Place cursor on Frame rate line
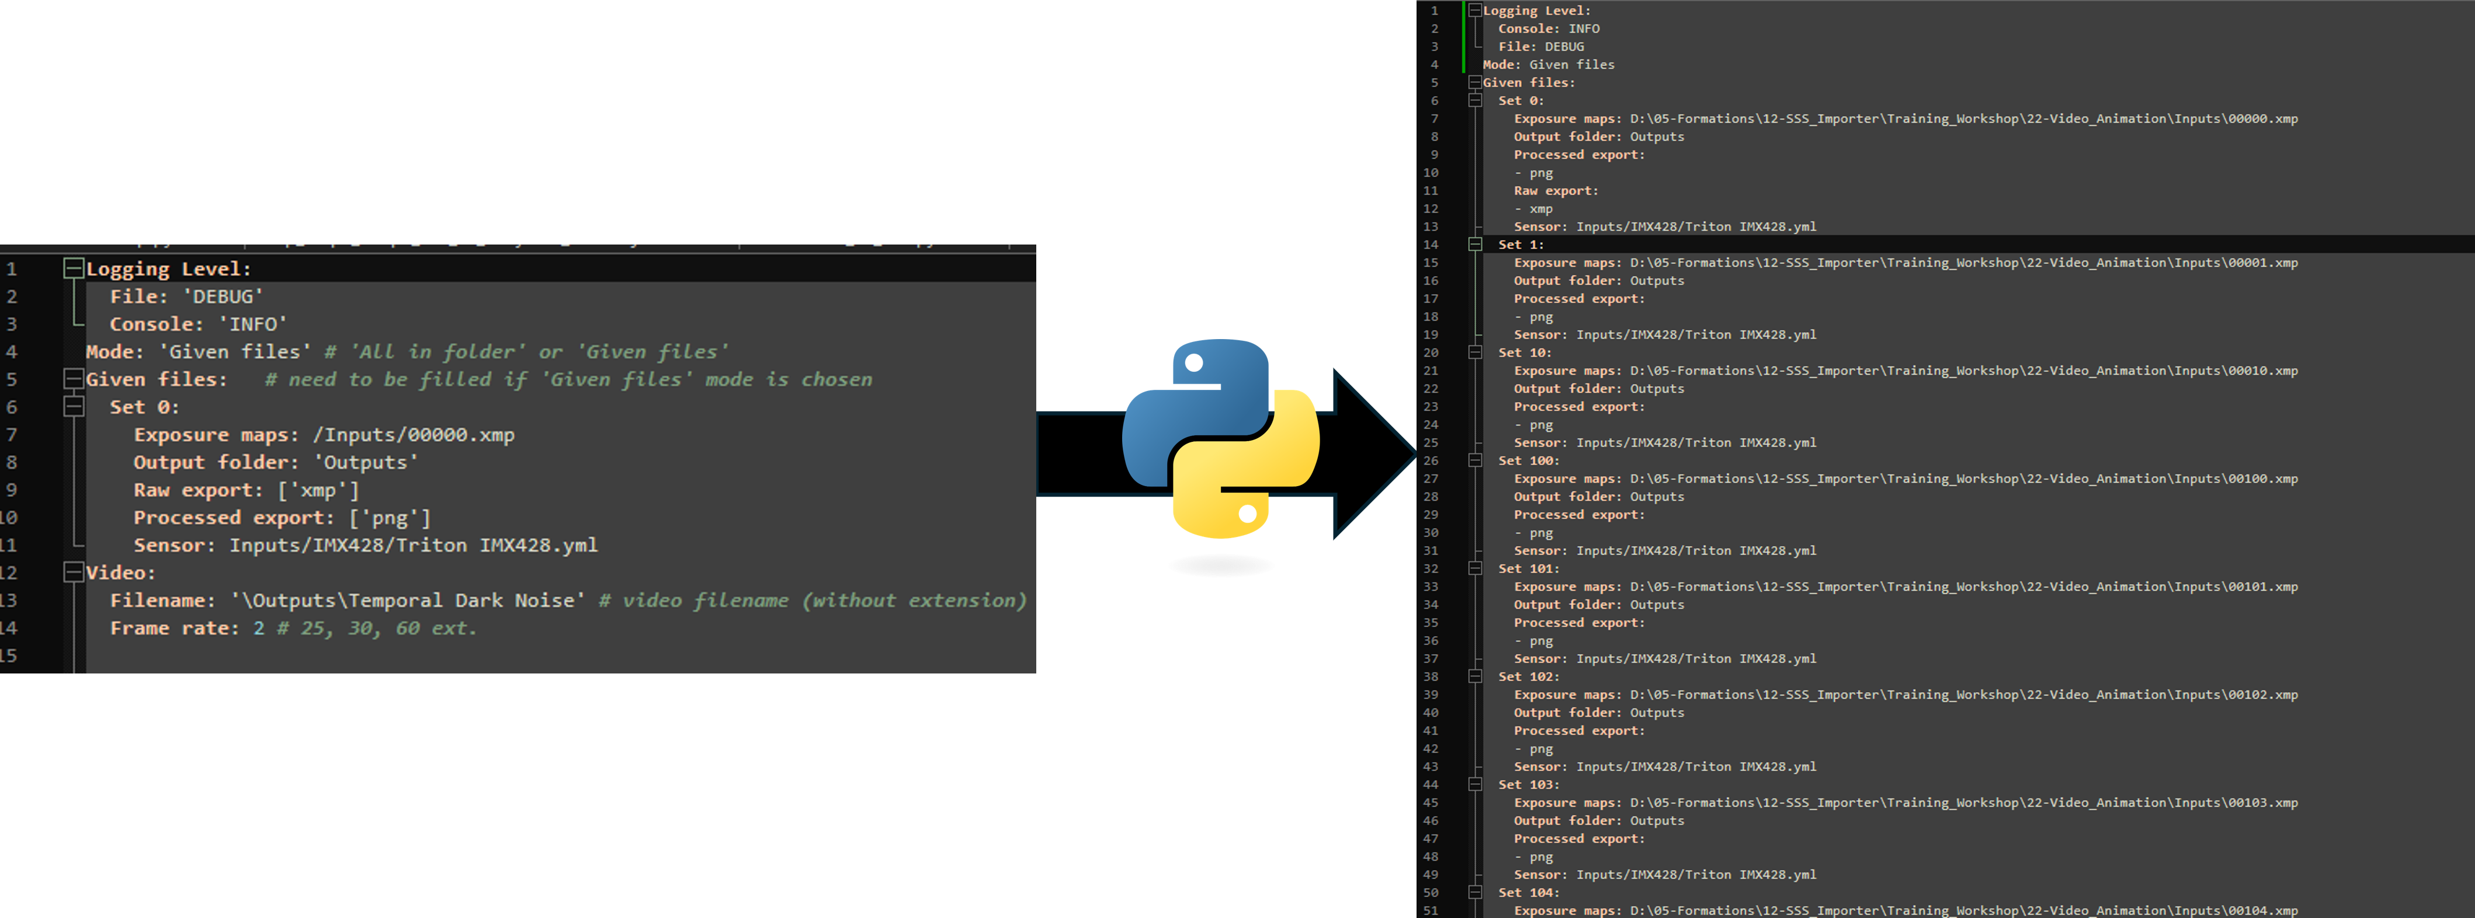This screenshot has width=2475, height=918. pyautogui.click(x=293, y=628)
